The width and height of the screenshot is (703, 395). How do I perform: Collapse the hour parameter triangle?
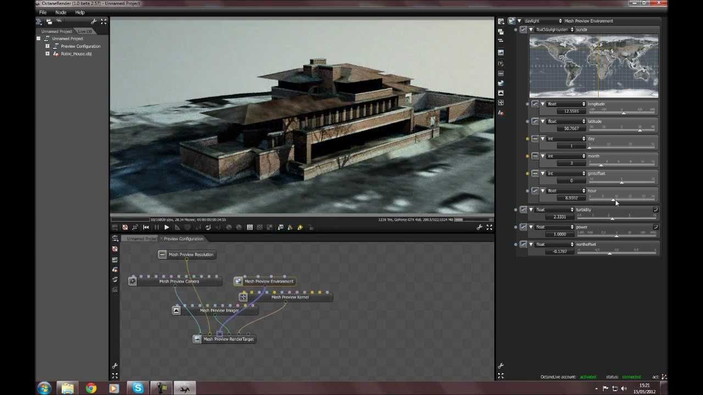click(x=543, y=191)
